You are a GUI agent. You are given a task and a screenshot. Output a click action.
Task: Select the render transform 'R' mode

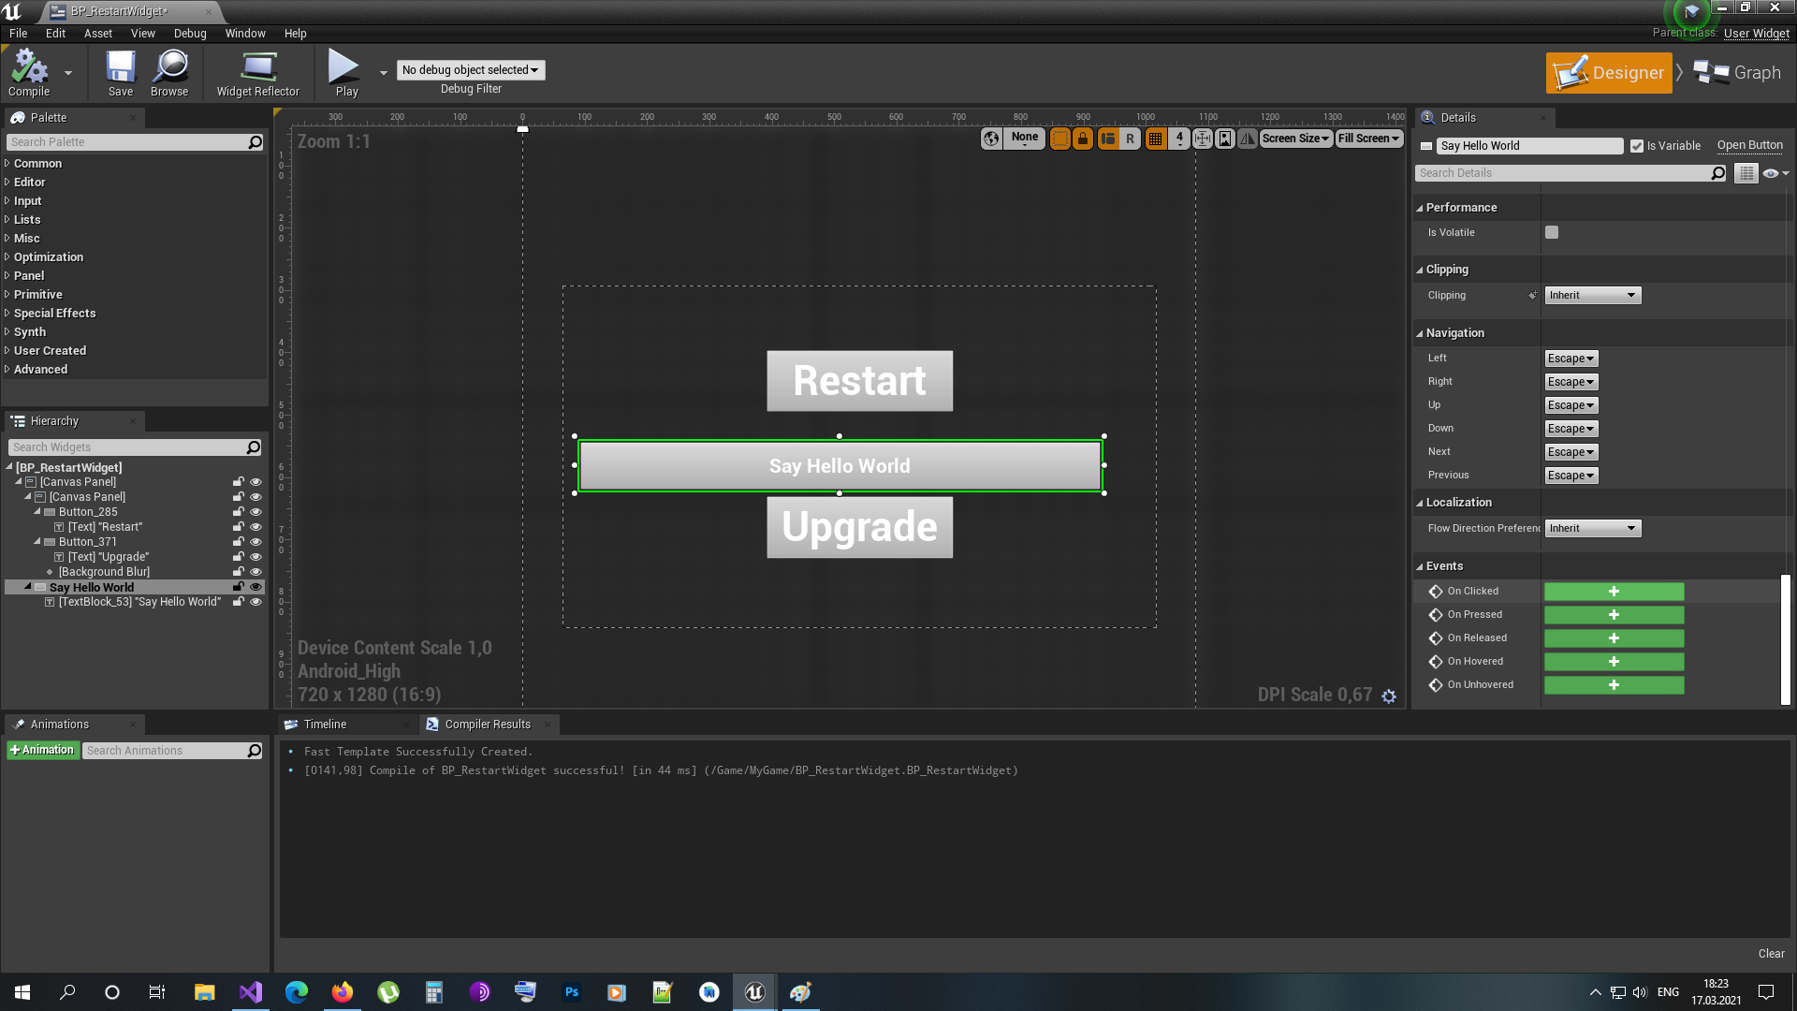(x=1131, y=139)
